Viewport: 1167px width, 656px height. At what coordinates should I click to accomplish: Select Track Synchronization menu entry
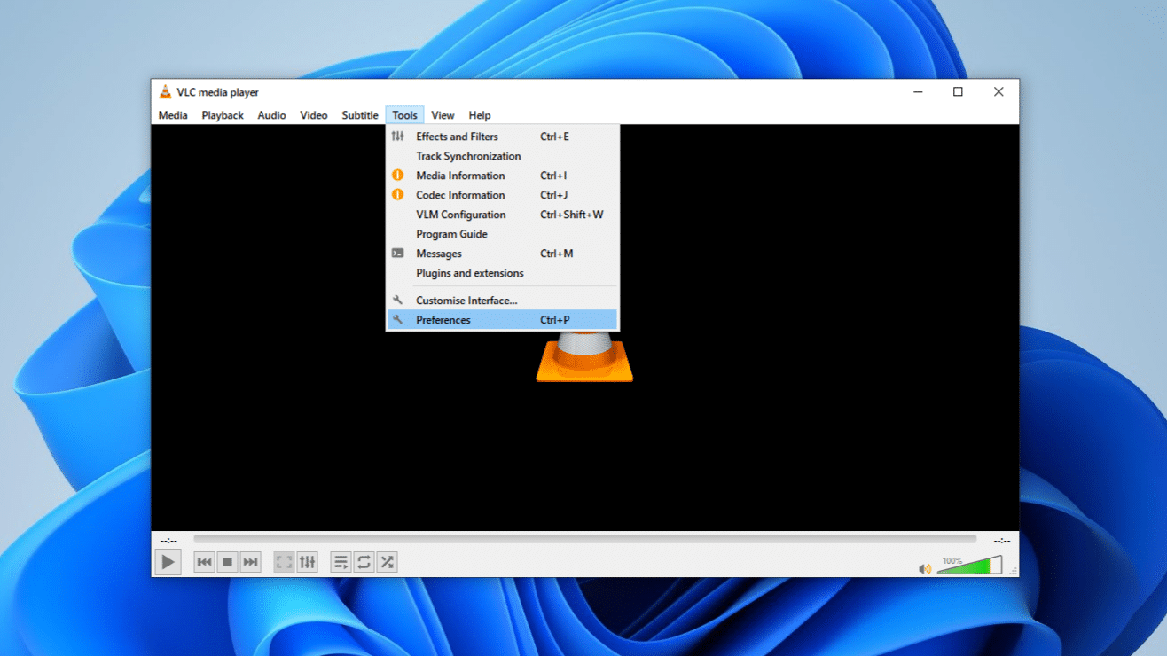503,156
